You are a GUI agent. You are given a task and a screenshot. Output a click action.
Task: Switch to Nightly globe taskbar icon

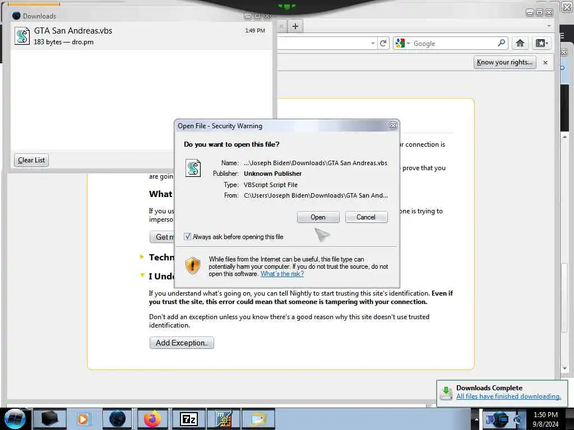click(x=117, y=419)
